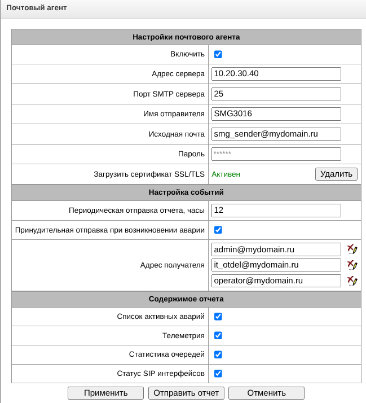This screenshot has height=403, width=366.
Task: Delete the admin@mydomain.ru recipient entry icon
Action: pos(352,249)
